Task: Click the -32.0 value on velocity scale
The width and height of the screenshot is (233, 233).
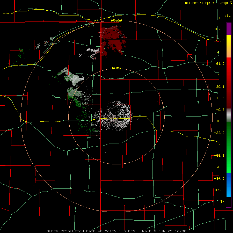Action: 219,133
